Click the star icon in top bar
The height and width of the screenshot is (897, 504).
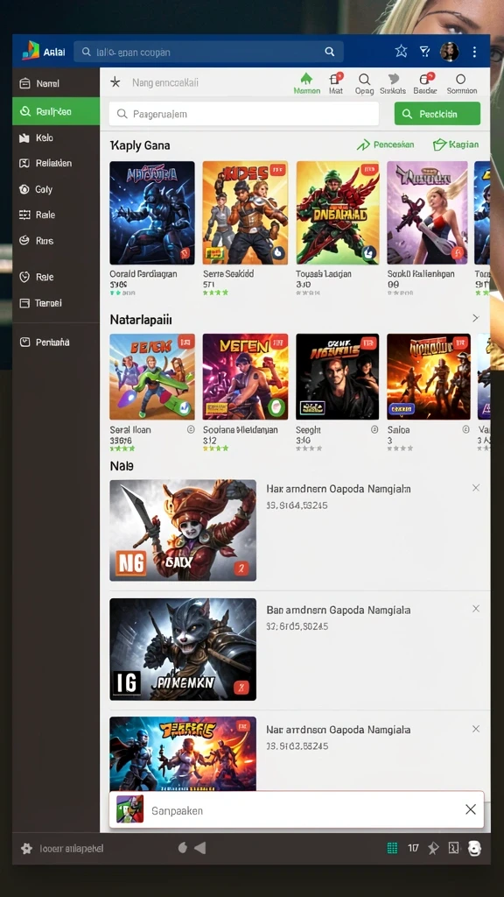(x=401, y=52)
